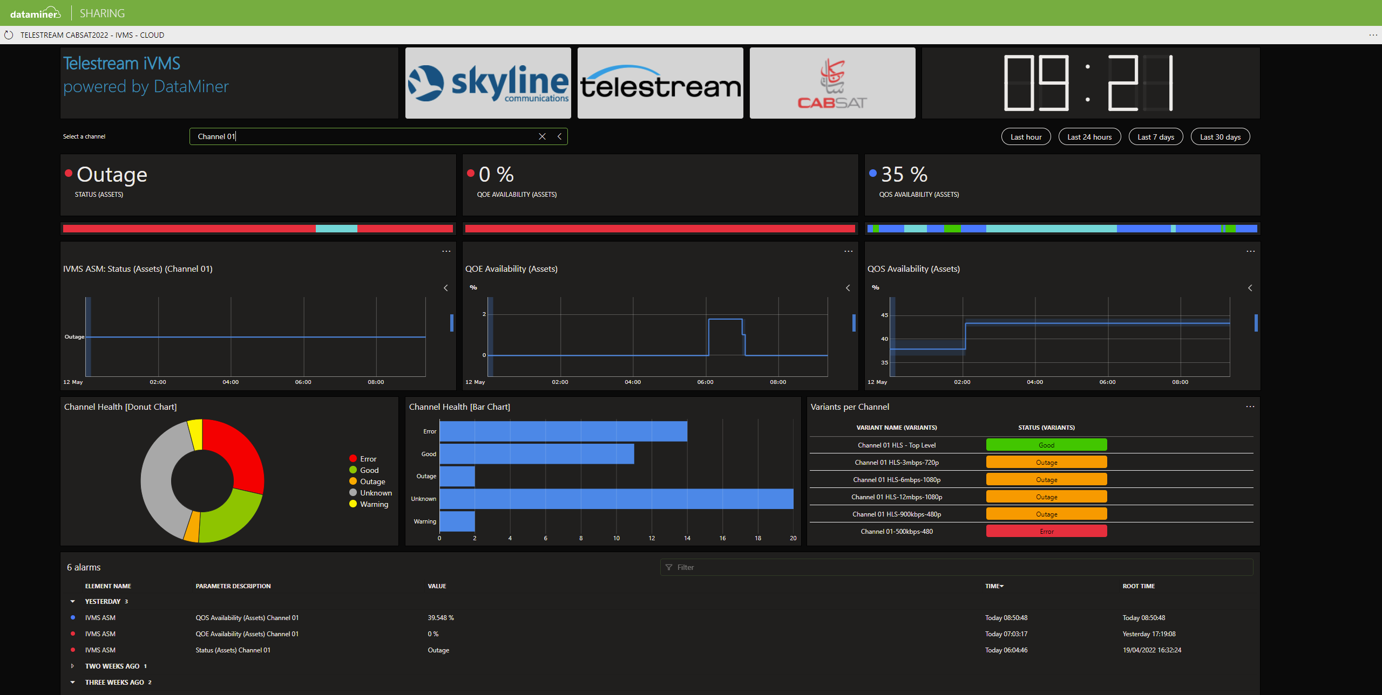Open the top-right dashboard options menu
This screenshot has height=695, width=1382.
1373,35
